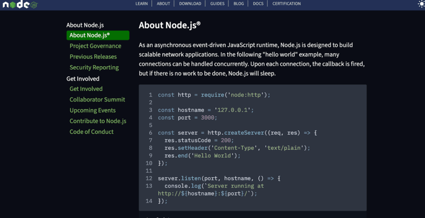
Task: Go to the DOWNLOAD page
Action: point(190,3)
